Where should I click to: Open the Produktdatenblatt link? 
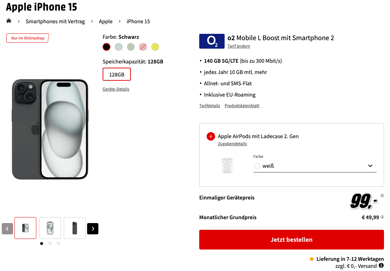242,106
